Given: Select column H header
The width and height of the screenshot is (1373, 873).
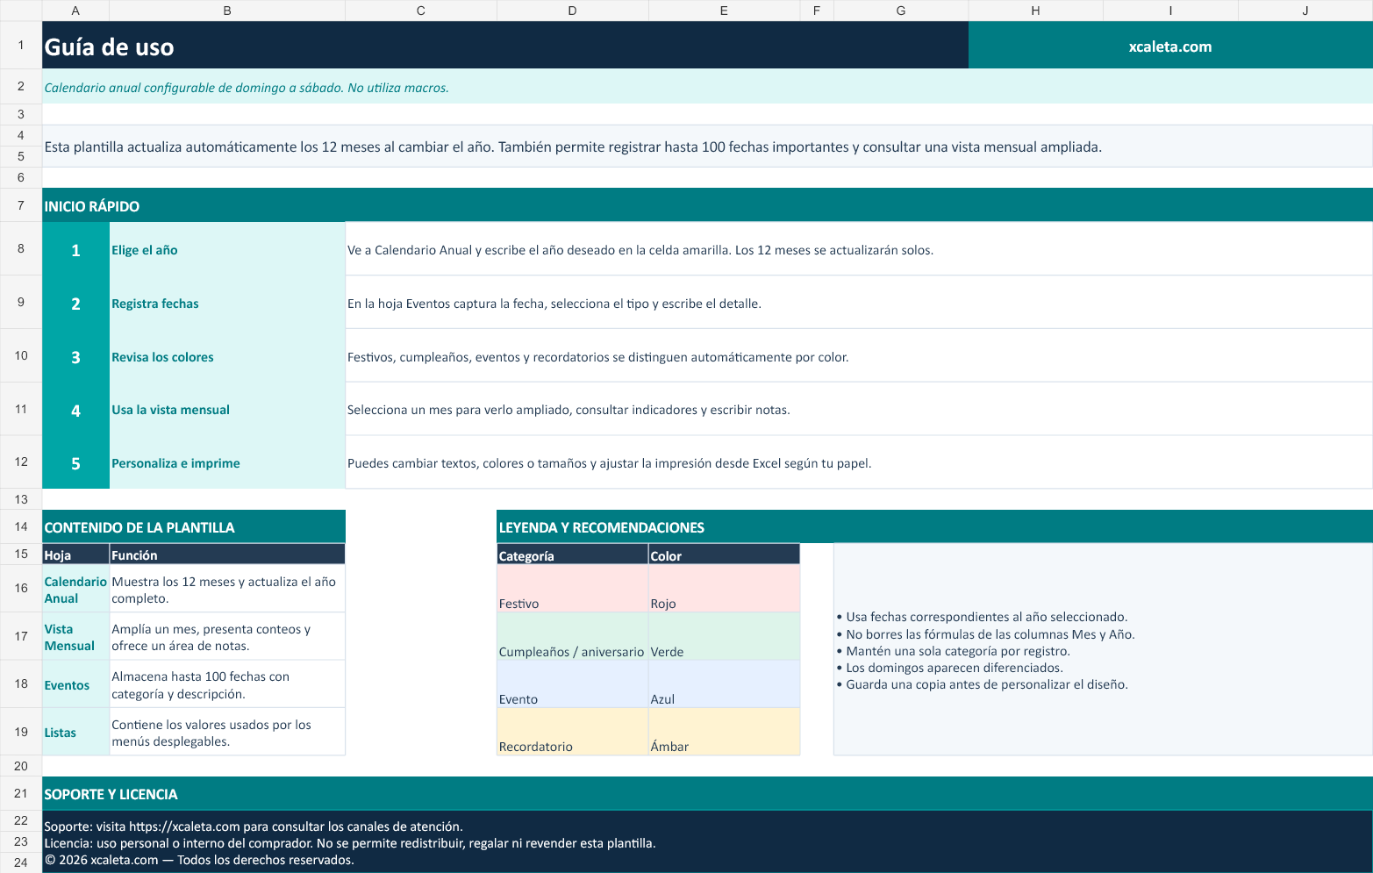Looking at the screenshot, I should [1036, 11].
